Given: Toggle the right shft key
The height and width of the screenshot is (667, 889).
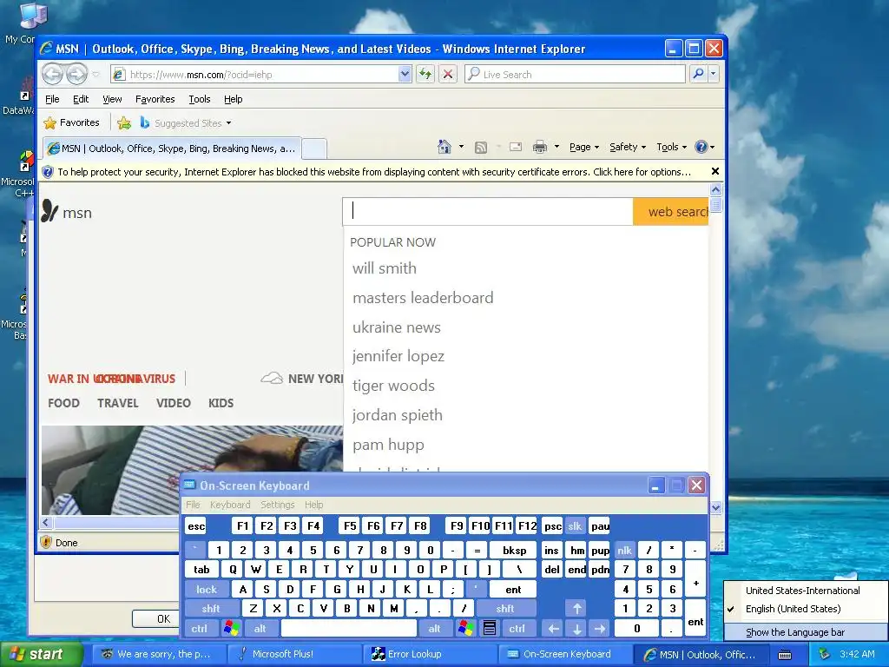Looking at the screenshot, I should pyautogui.click(x=505, y=609).
